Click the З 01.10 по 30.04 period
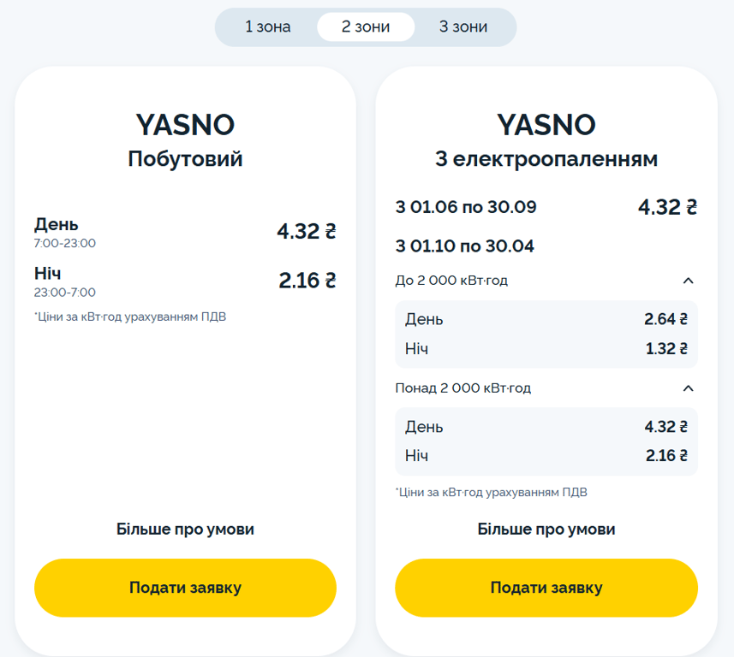Screen dimensions: 734x657 465,246
